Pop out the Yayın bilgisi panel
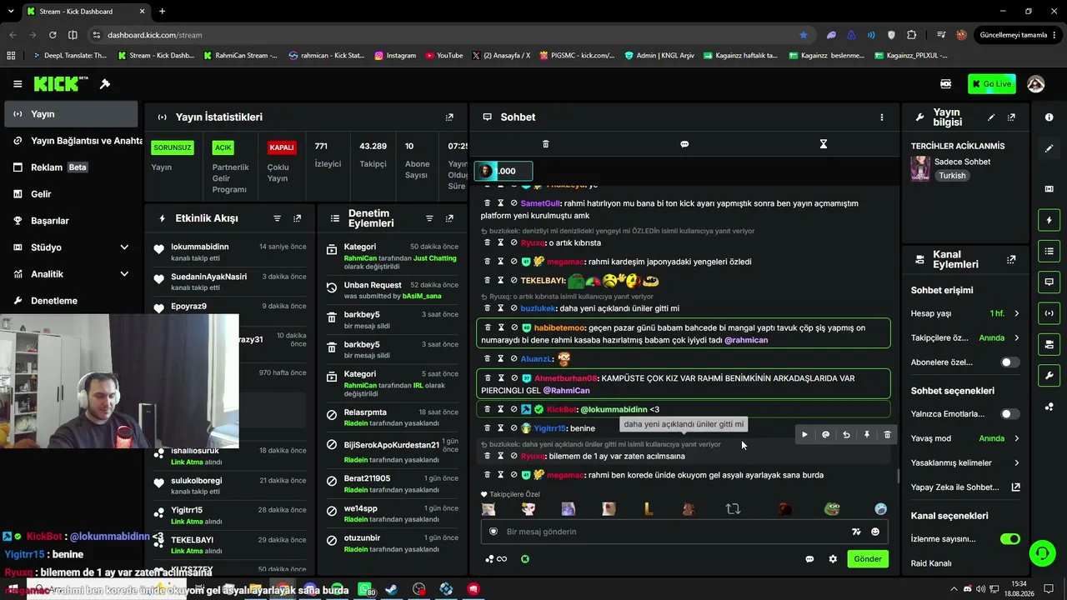This screenshot has height=600, width=1067. 1011,117
